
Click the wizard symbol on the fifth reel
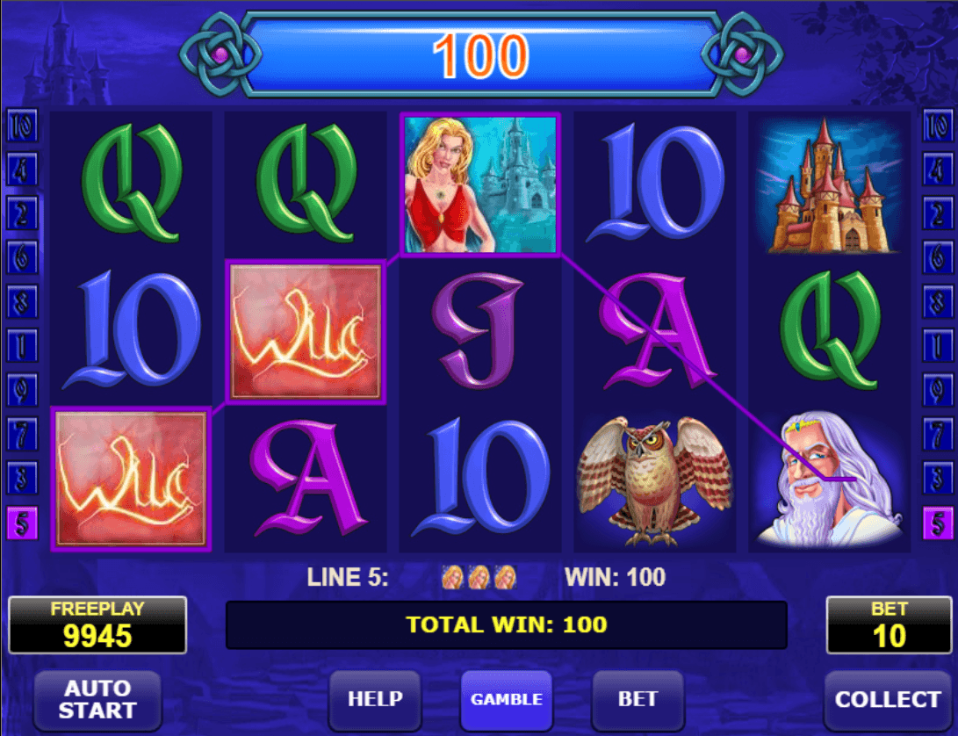coord(829,479)
